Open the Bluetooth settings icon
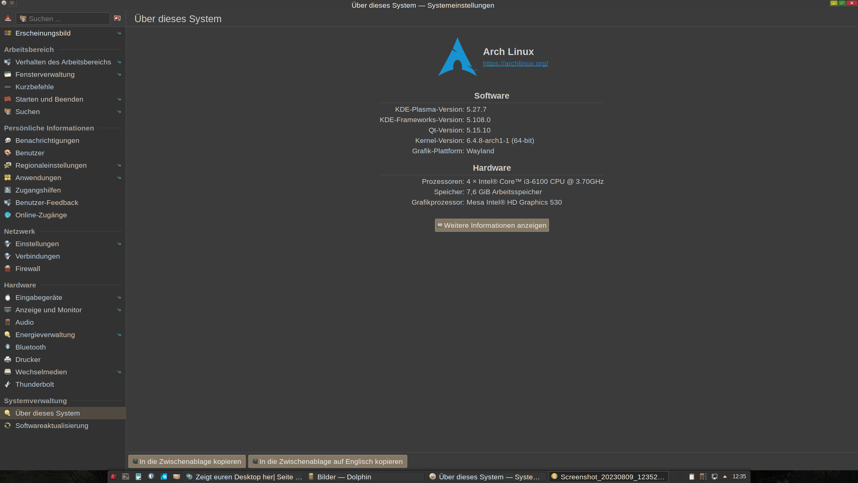This screenshot has height=483, width=858. pos(8,347)
